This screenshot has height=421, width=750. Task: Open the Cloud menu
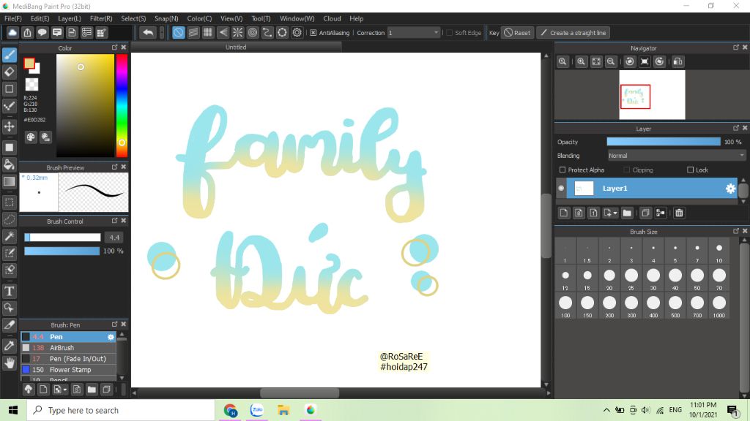tap(332, 18)
